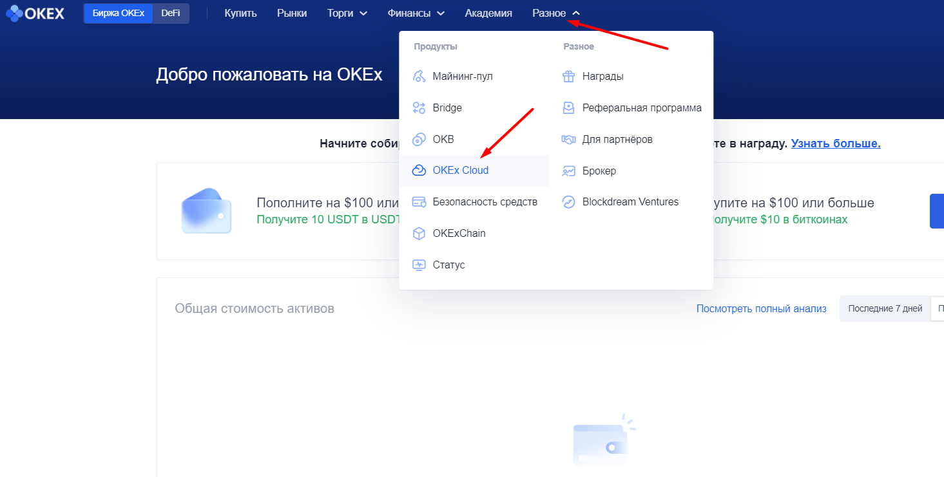Click Посмотреть полный анализ link
Image resolution: width=944 pixels, height=477 pixels.
click(761, 309)
